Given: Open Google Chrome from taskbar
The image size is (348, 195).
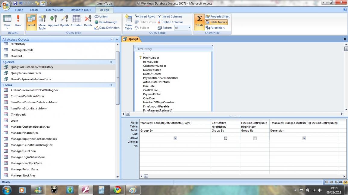Looking at the screenshot, I should click(117, 190).
